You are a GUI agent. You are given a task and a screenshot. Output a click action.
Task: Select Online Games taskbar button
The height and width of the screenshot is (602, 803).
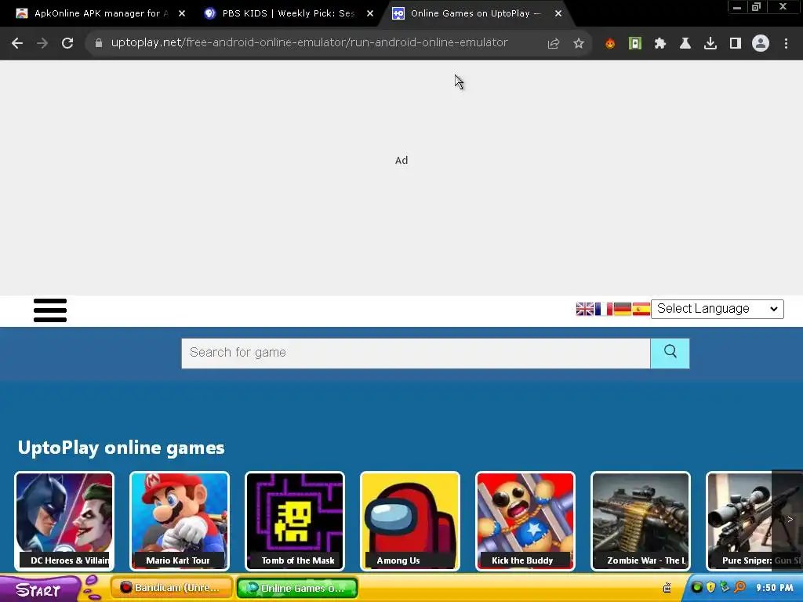297,588
